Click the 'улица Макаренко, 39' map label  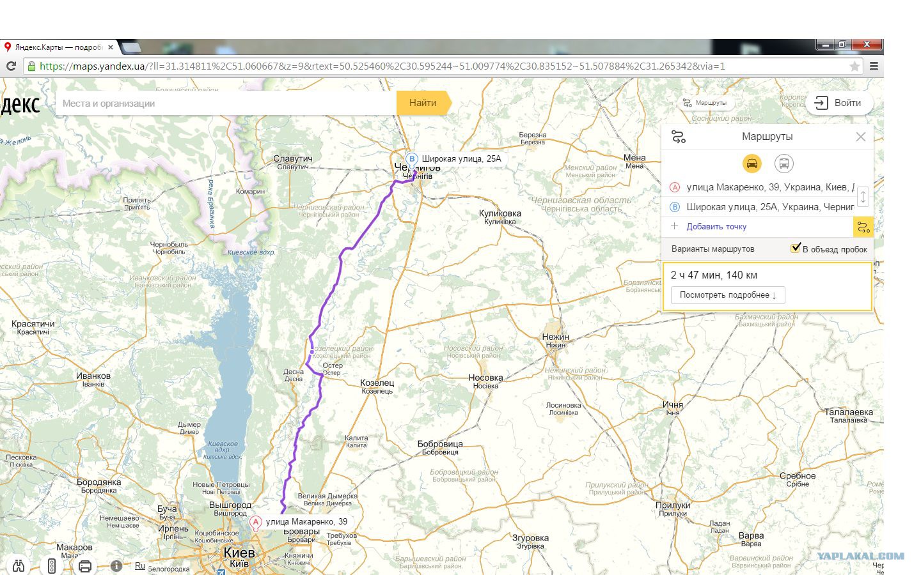coord(306,521)
